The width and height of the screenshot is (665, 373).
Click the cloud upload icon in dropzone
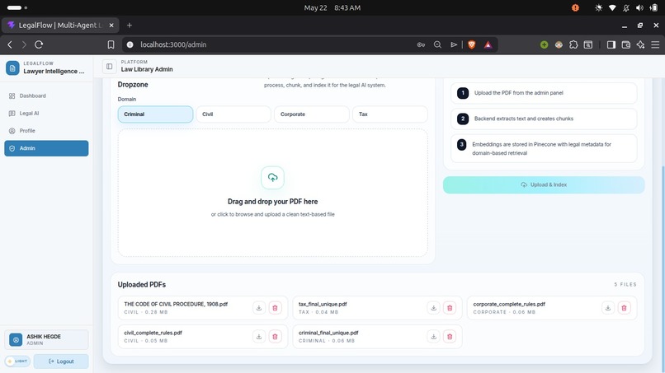273,177
